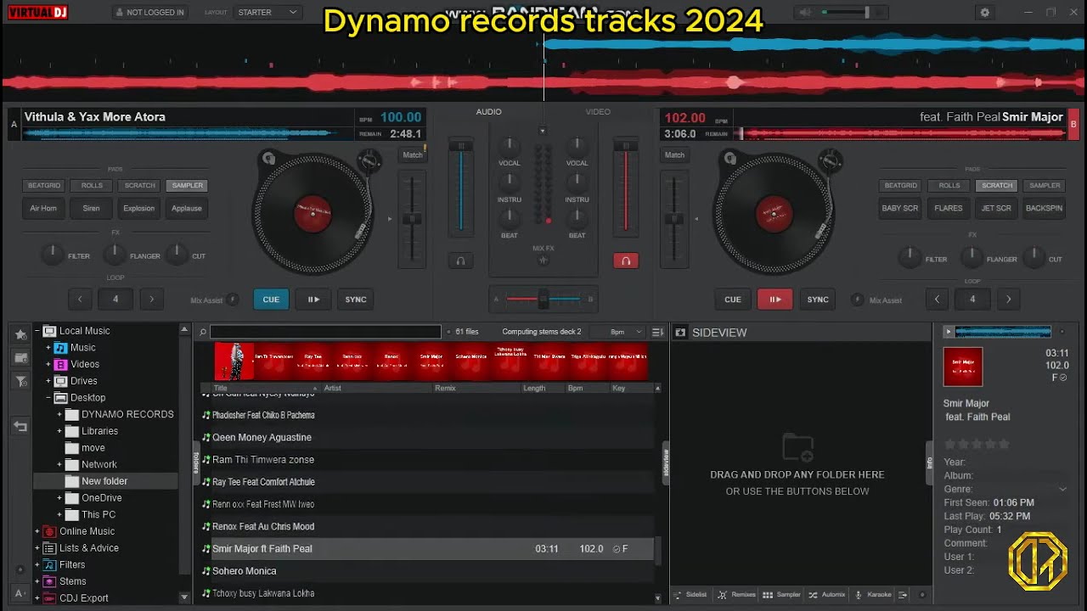
Task: Open the layout STARTER dropdown
Action: 268,13
